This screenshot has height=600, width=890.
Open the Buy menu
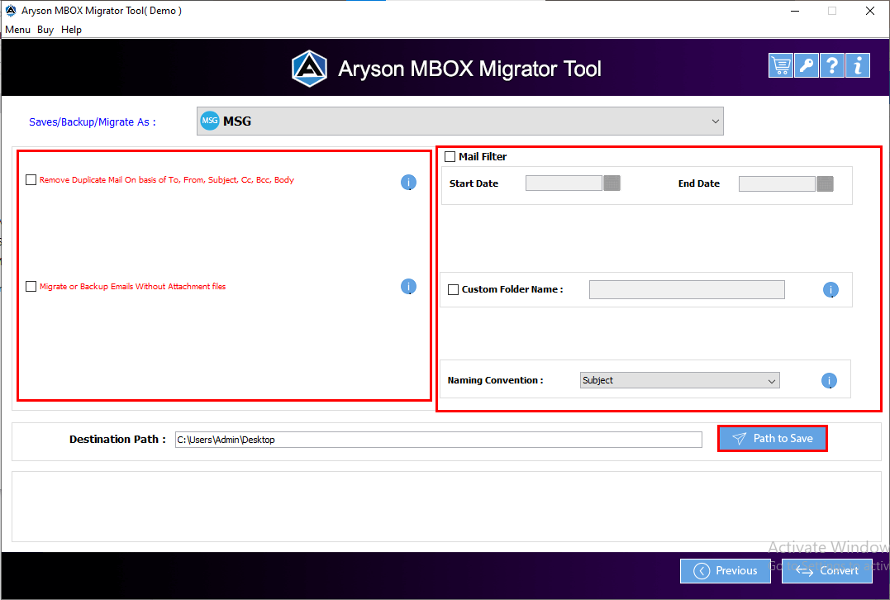coord(45,30)
